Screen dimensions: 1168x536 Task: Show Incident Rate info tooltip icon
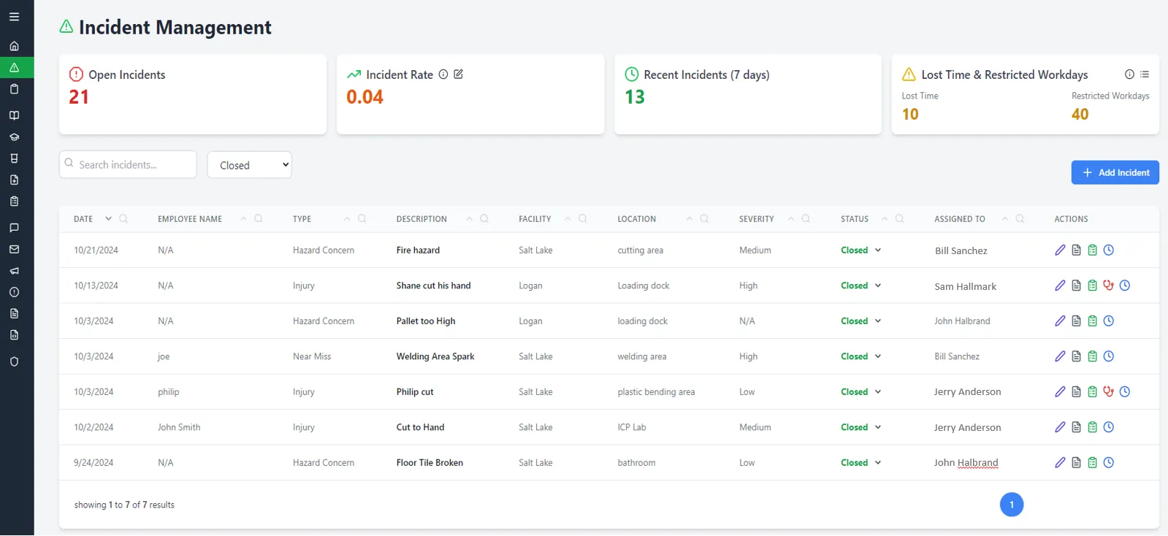[x=443, y=74]
